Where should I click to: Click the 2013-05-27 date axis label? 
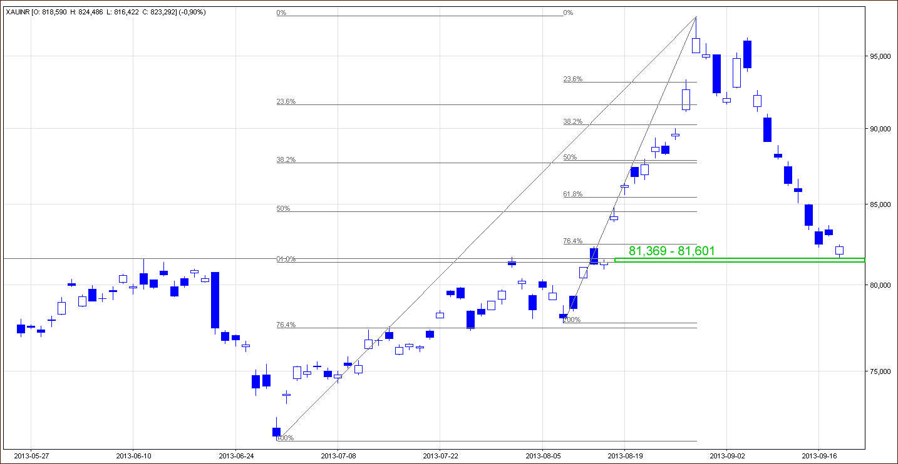pos(31,455)
